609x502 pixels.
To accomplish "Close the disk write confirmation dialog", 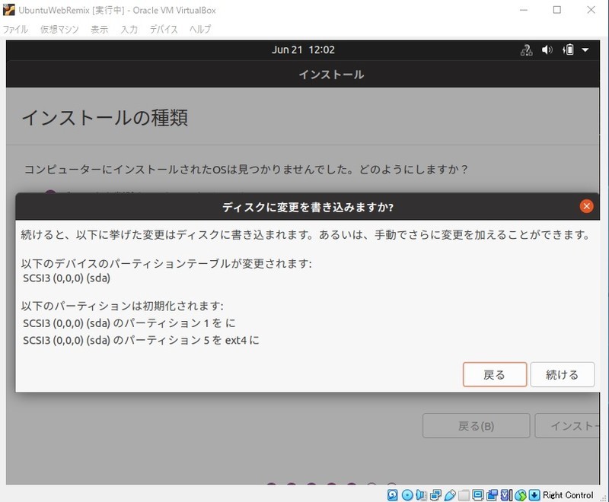I will (x=586, y=206).
